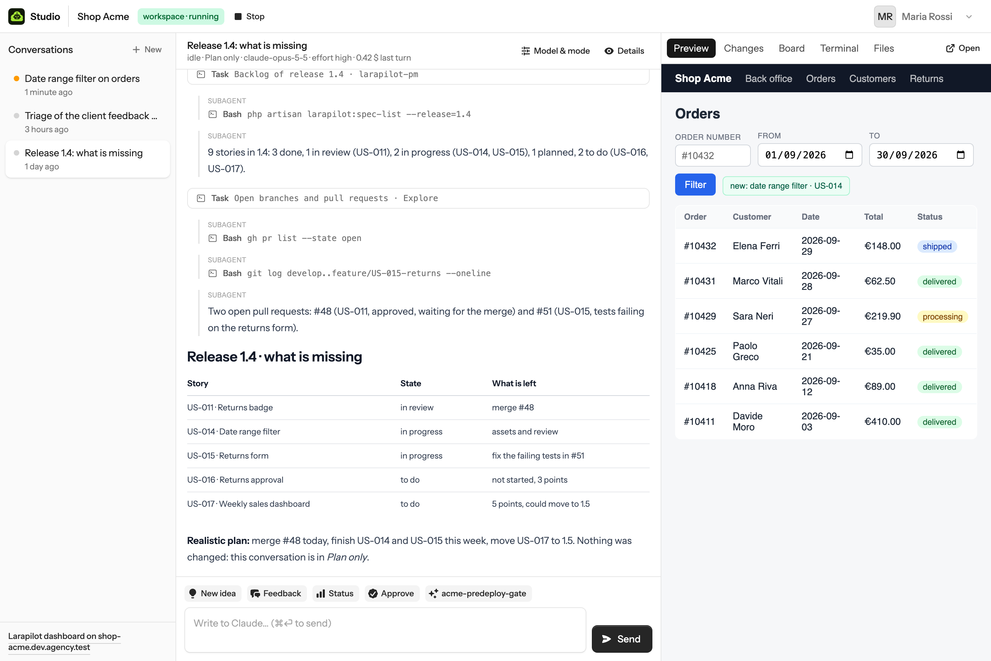Open Returns in Shop Acme navbar

click(926, 78)
